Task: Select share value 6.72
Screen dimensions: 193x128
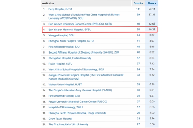Action: coord(152,75)
